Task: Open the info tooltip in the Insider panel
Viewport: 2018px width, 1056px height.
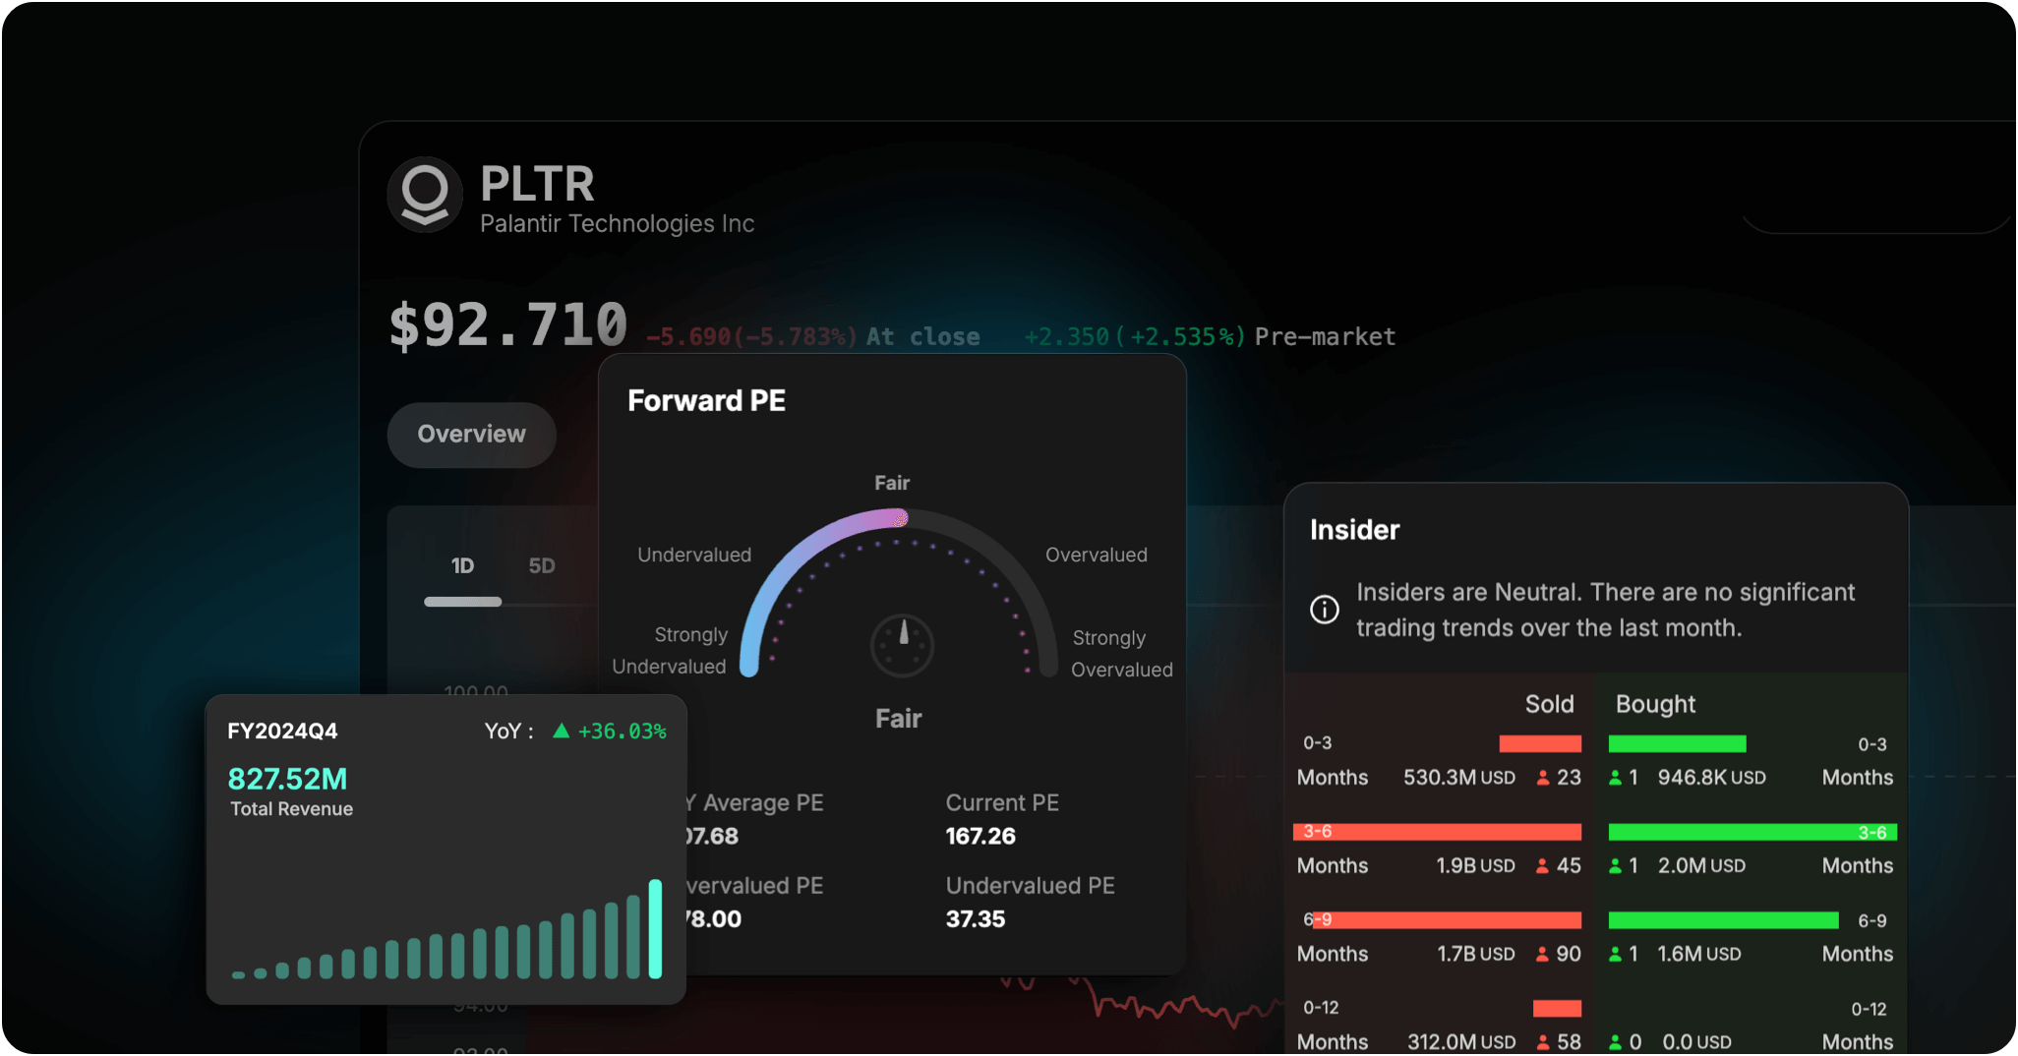Action: [x=1324, y=610]
